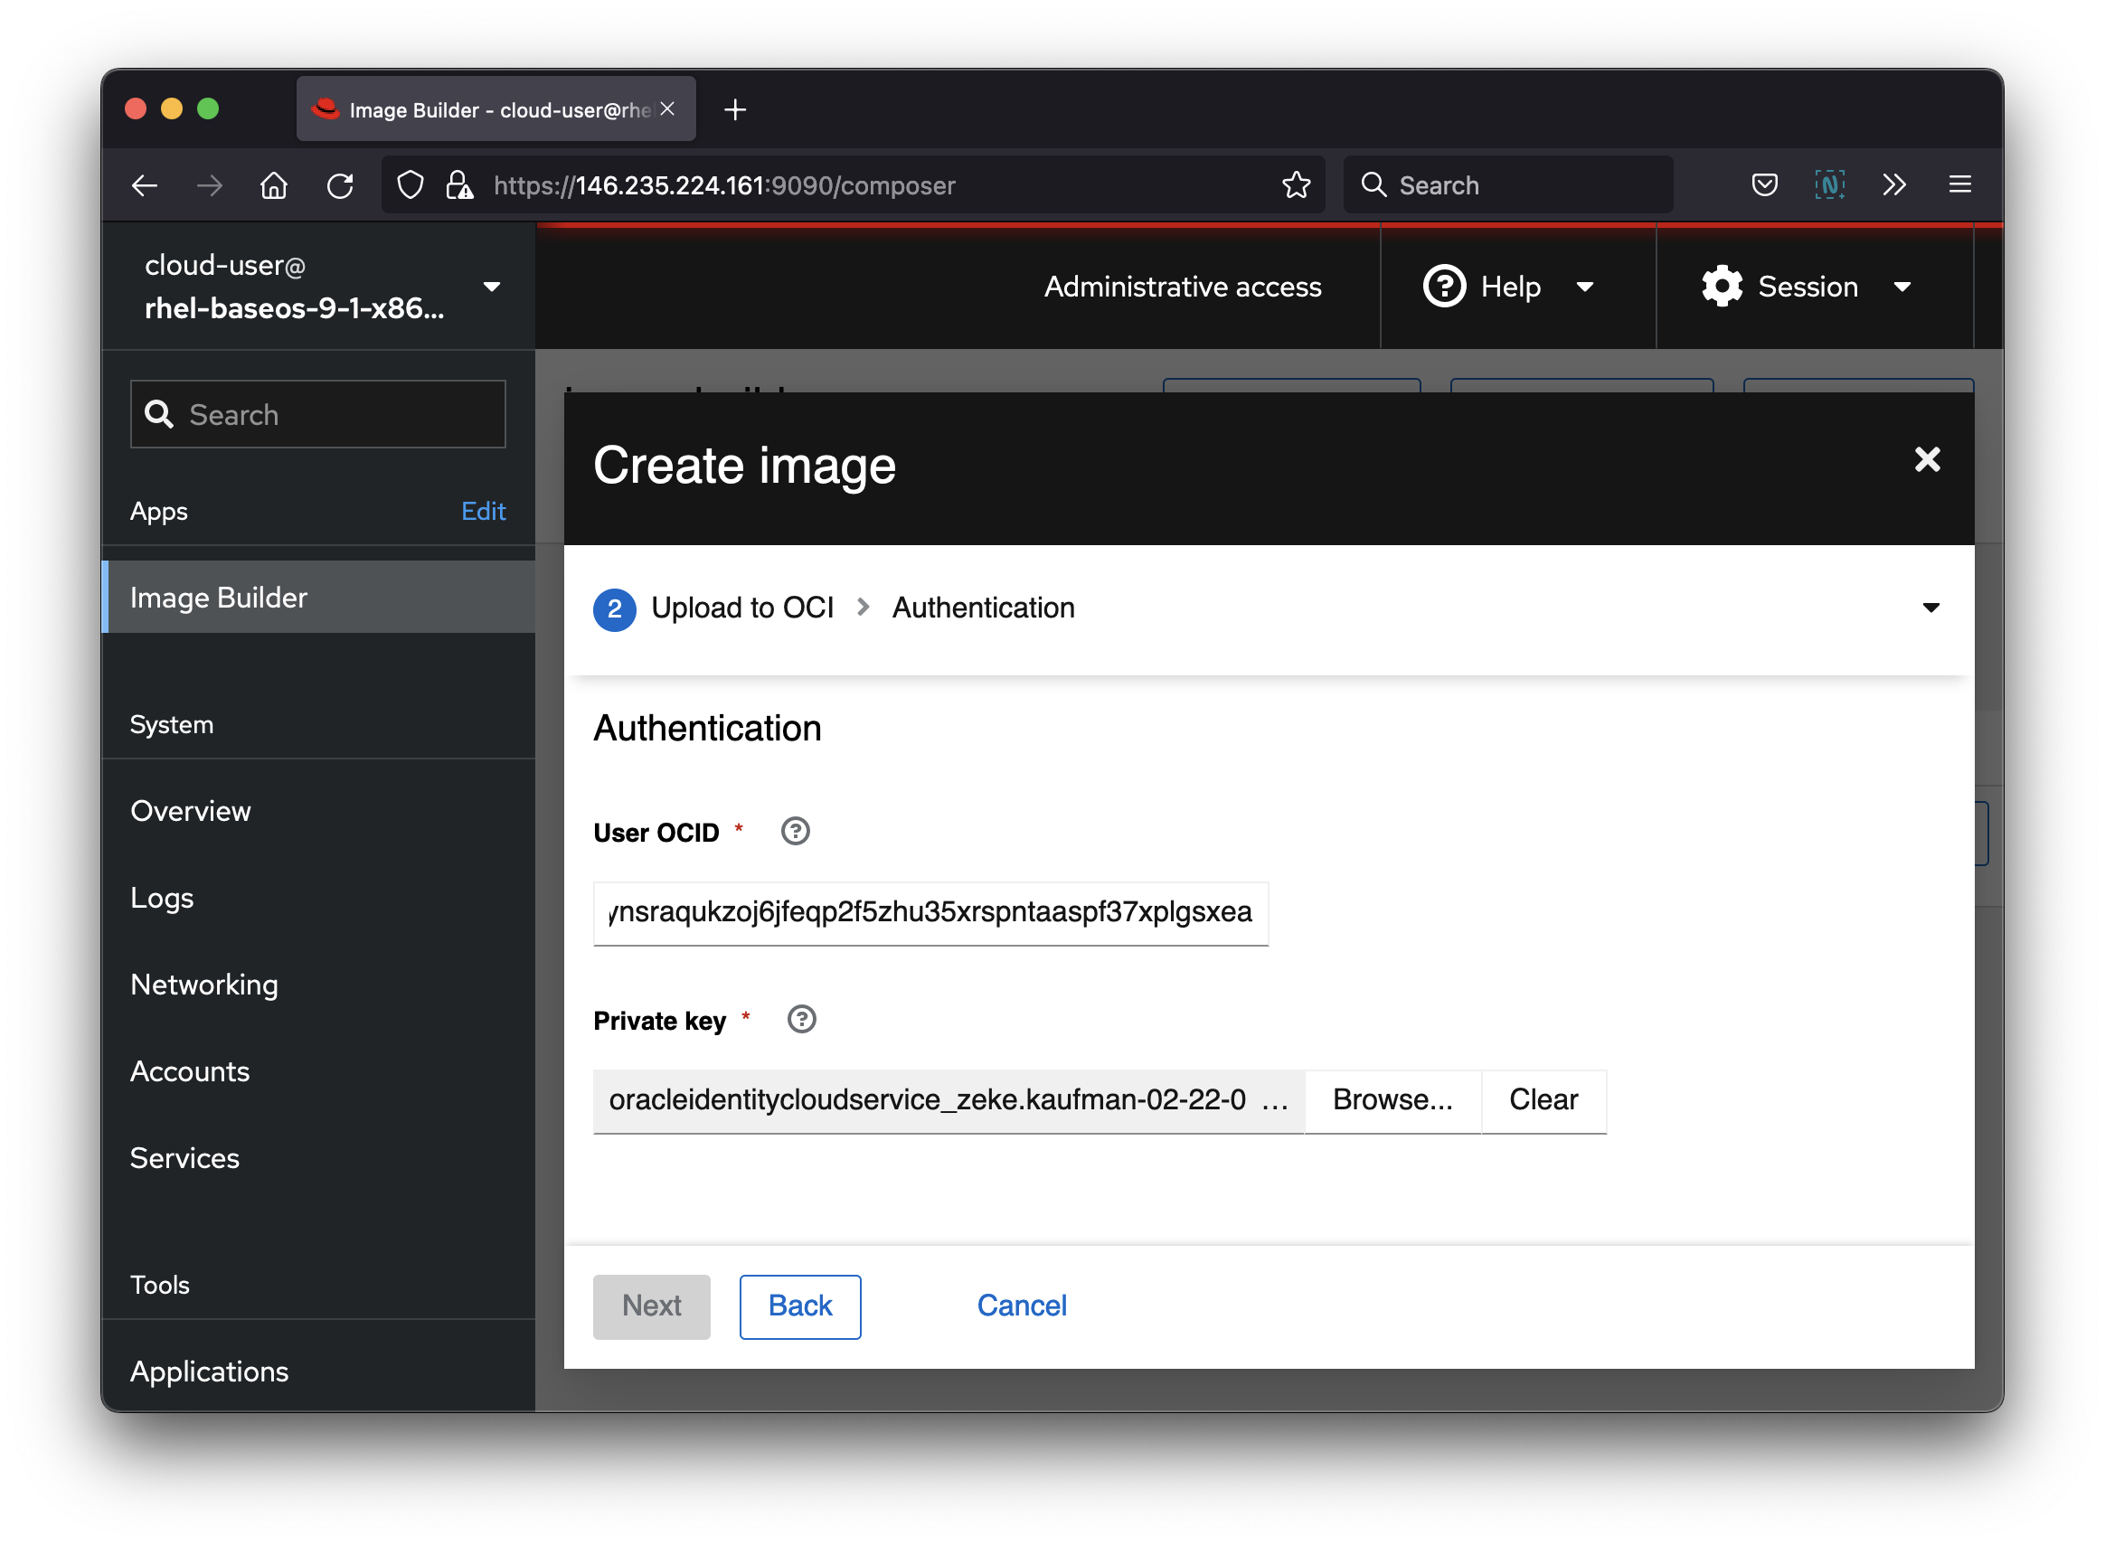Clear the selected private key file
2105x1546 pixels.
pos(1543,1099)
